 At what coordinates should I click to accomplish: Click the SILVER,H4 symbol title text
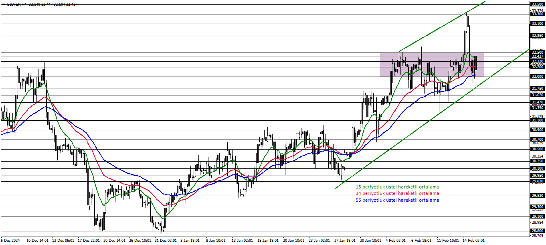(x=17, y=4)
